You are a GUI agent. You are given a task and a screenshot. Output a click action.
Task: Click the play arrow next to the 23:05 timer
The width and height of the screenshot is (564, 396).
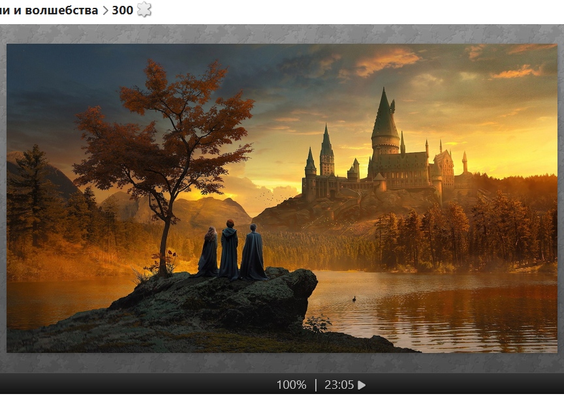click(x=362, y=385)
